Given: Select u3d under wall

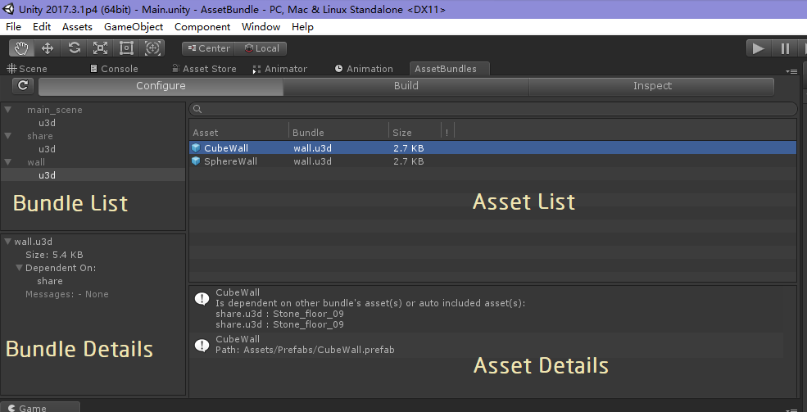Looking at the screenshot, I should pos(47,175).
